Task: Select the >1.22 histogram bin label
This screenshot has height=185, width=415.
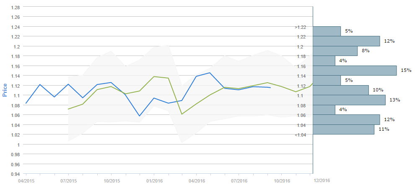Action: coord(300,27)
